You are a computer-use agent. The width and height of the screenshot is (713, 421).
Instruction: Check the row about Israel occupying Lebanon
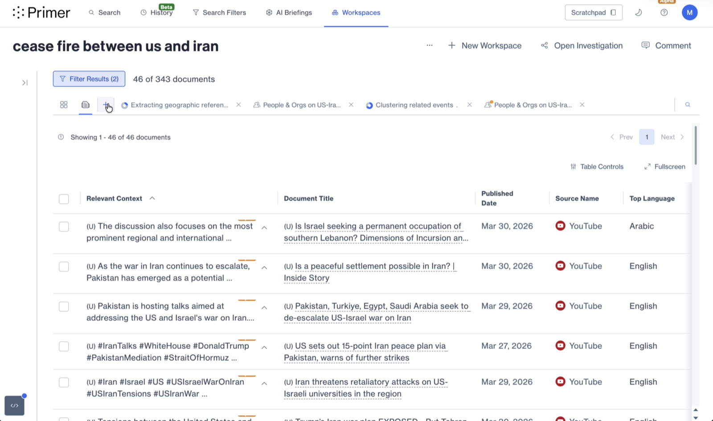(64, 227)
